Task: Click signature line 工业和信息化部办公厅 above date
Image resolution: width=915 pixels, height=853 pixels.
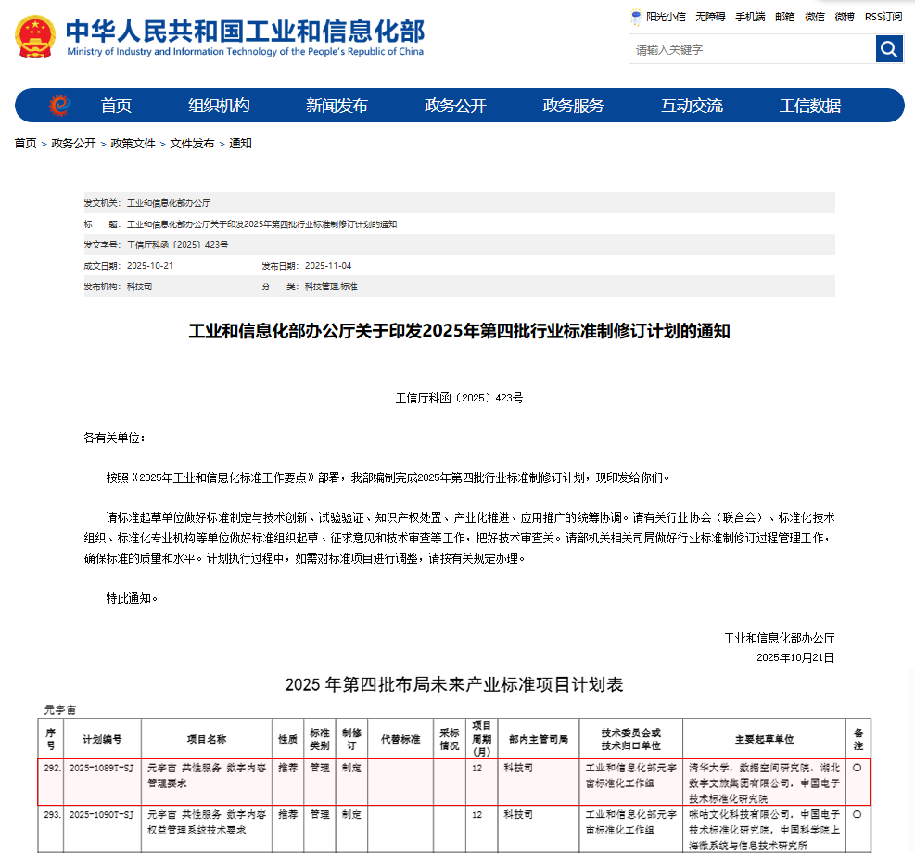Action: point(779,638)
